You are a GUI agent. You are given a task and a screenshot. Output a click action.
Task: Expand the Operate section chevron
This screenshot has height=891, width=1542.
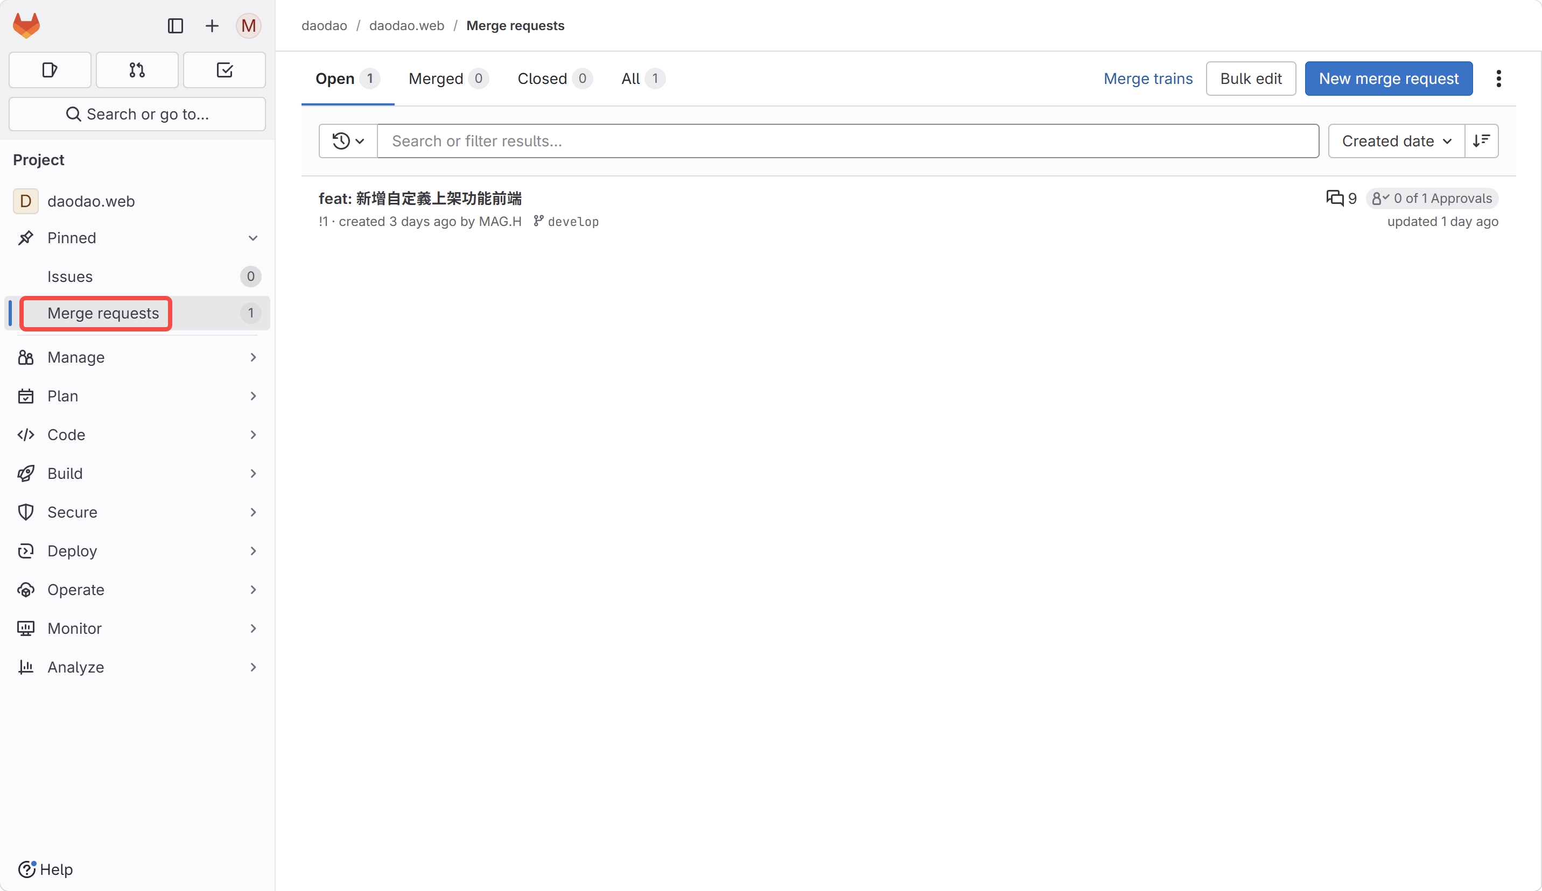pyautogui.click(x=253, y=590)
